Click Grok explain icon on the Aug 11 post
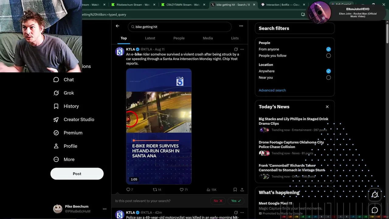Screen dimensions: 389x219 (x=236, y=49)
